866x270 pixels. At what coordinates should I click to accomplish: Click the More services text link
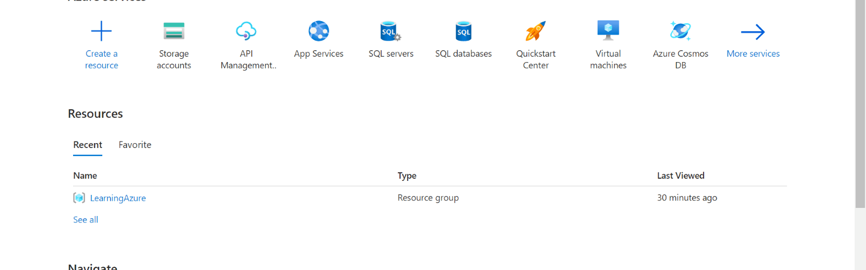[x=753, y=53]
